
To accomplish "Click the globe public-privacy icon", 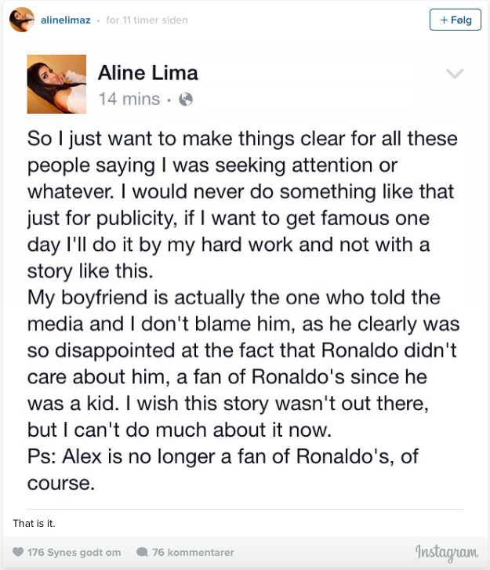I will (x=186, y=100).
